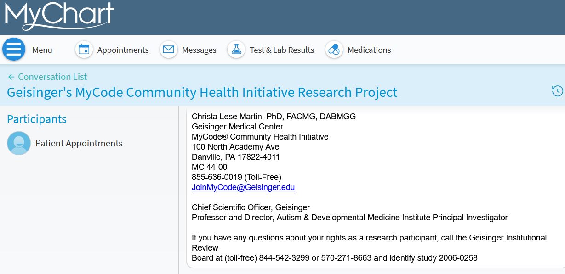565x274 pixels.
Task: Click the Test & Lab Results flask icon
Action: tap(236, 50)
